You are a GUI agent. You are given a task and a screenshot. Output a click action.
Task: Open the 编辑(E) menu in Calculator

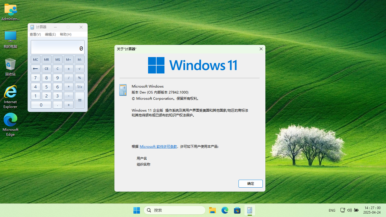[x=50, y=34]
